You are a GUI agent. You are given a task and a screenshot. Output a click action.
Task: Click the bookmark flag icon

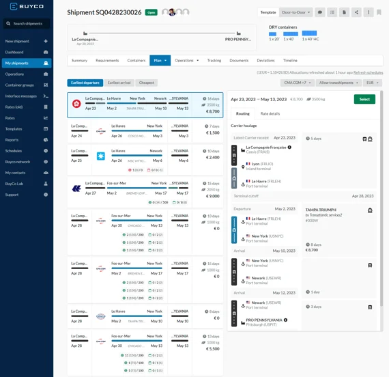point(379,12)
